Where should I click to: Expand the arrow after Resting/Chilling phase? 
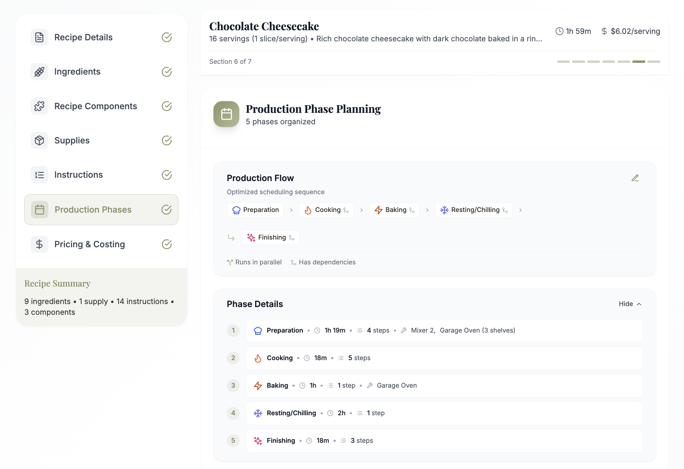(x=520, y=210)
